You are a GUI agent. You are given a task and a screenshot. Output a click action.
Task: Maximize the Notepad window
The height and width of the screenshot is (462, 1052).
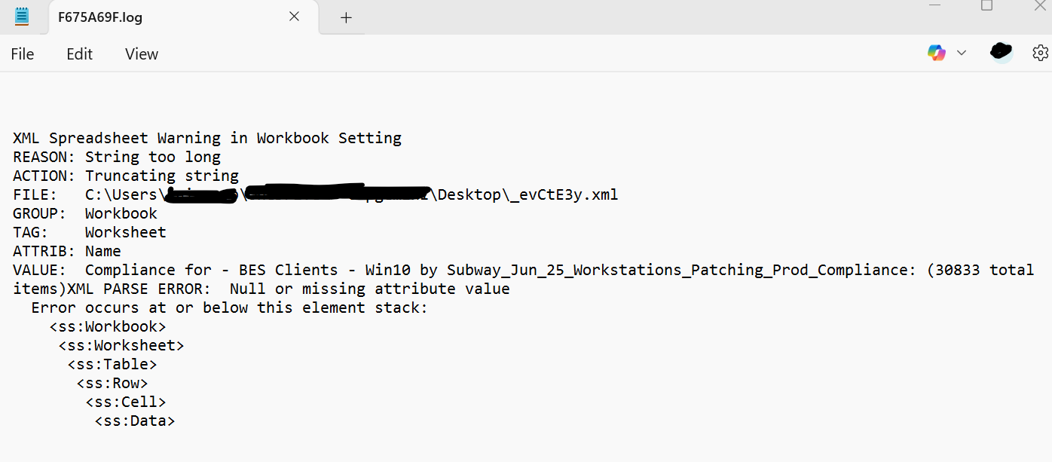(x=986, y=5)
